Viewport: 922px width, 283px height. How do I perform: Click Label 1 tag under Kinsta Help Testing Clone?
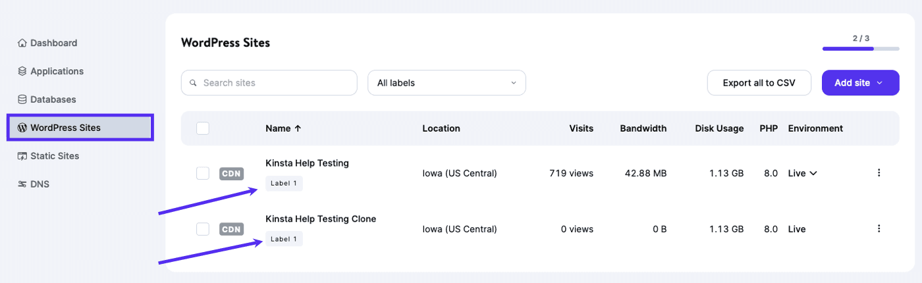[284, 239]
